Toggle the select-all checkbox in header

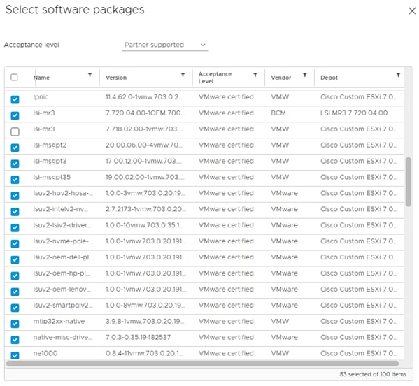click(14, 77)
